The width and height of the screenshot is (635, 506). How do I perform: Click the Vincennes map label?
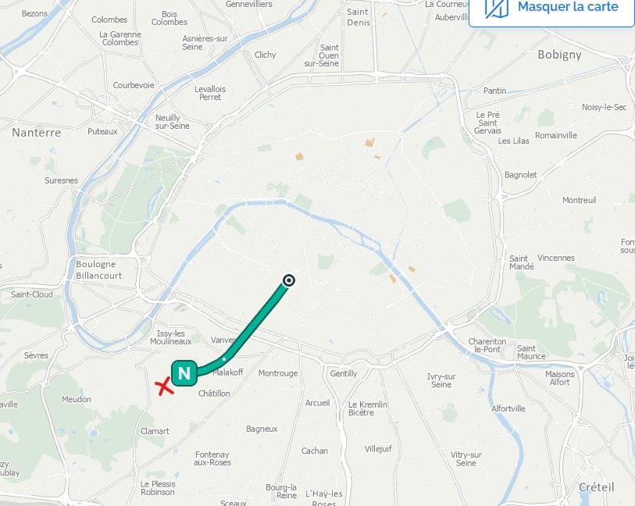click(x=555, y=258)
